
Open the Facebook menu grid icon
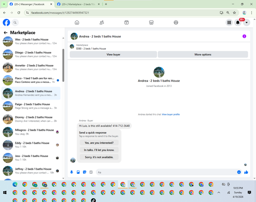click(229, 23)
